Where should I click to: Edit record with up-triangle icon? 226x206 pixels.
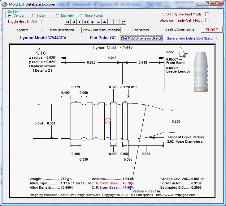(105, 22)
